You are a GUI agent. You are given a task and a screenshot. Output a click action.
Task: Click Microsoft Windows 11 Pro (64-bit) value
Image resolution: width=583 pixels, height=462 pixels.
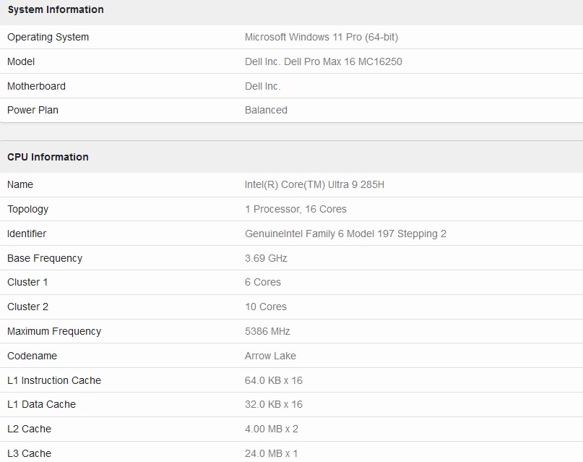click(321, 37)
